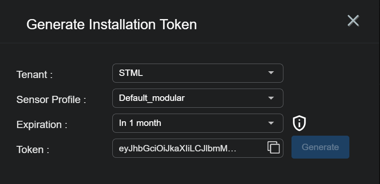The height and width of the screenshot is (184, 380).
Task: Close the Generate Installation Token dialog
Action: pyautogui.click(x=353, y=21)
